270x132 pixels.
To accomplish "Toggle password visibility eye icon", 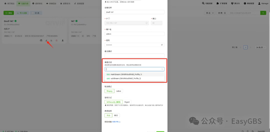I will (162, 45).
